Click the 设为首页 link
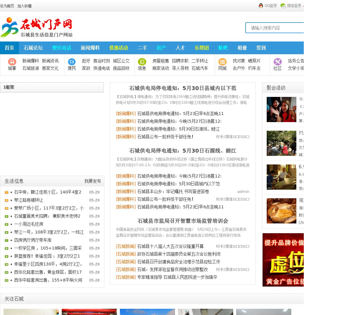 pos(7,6)
